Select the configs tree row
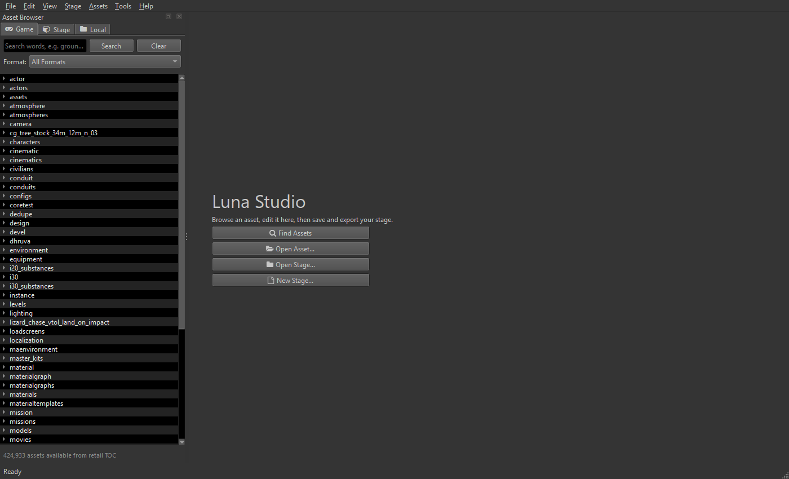 89,196
